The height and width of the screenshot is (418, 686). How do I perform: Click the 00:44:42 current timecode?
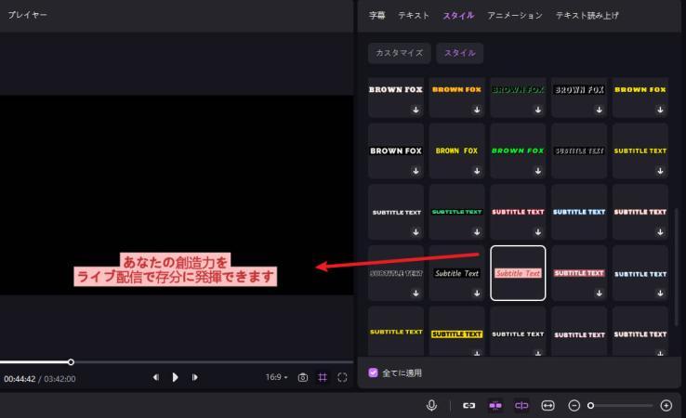click(x=20, y=379)
